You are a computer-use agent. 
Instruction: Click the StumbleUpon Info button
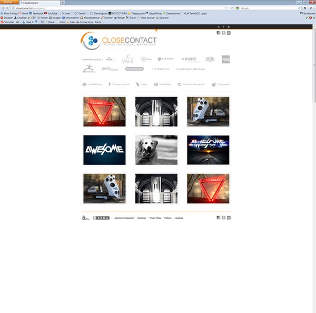(61, 22)
